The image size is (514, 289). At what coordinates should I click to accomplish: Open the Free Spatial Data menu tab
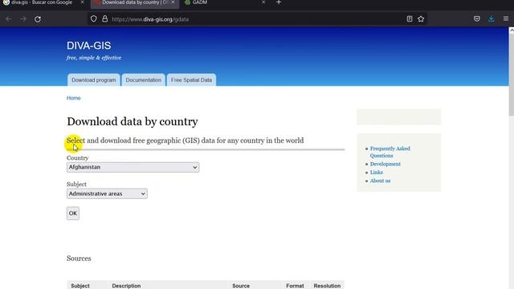[191, 80]
